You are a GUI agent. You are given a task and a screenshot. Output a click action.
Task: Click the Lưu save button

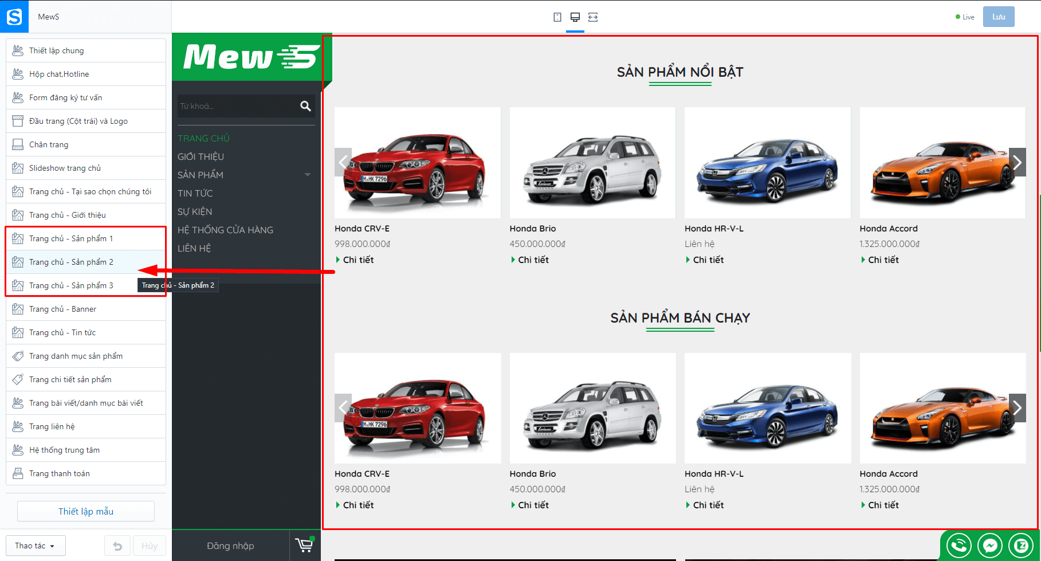click(999, 17)
